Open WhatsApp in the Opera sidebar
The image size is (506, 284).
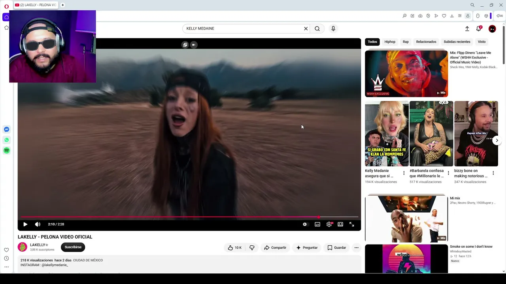[x=7, y=140]
